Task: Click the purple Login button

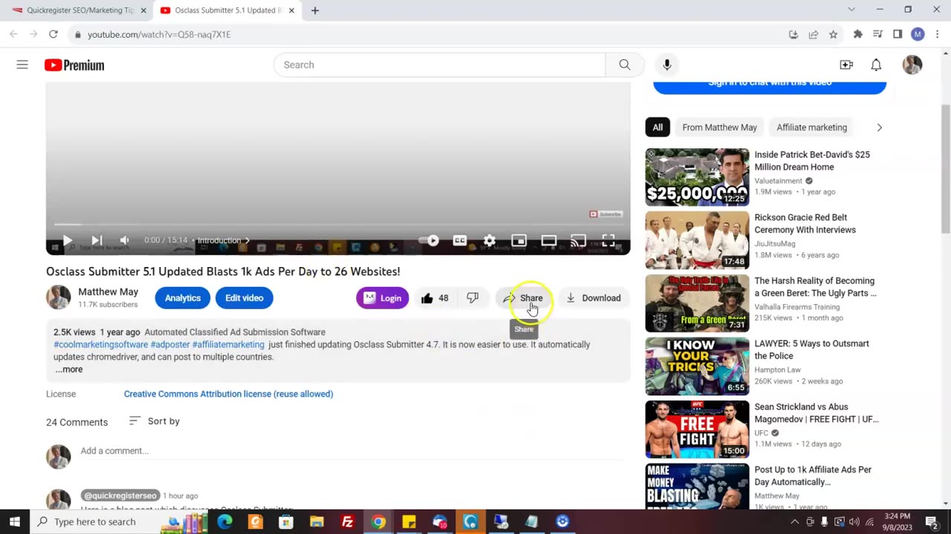Action: click(383, 298)
